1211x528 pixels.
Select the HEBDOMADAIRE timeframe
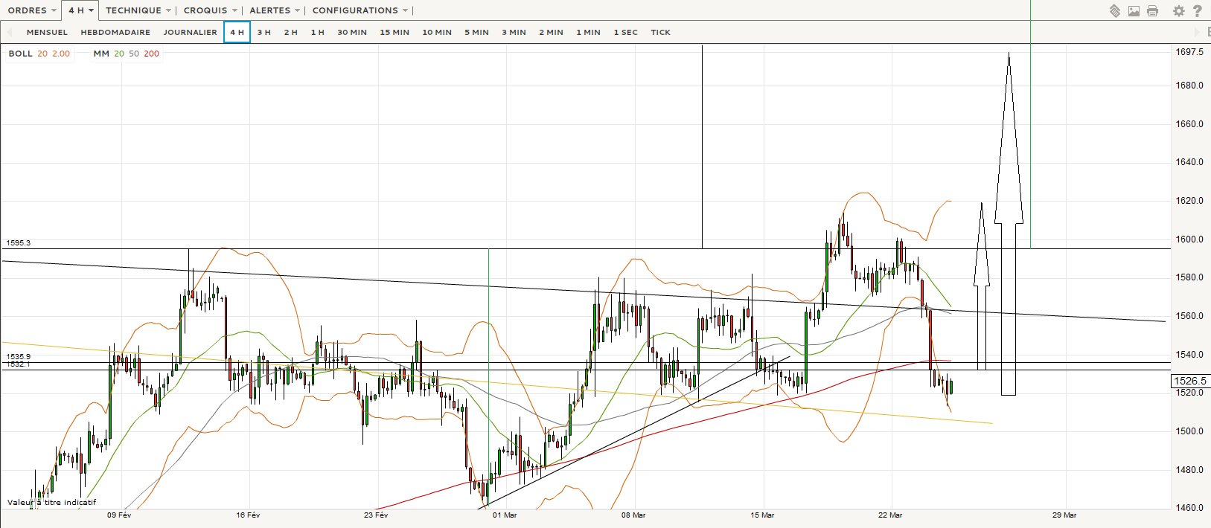click(115, 32)
